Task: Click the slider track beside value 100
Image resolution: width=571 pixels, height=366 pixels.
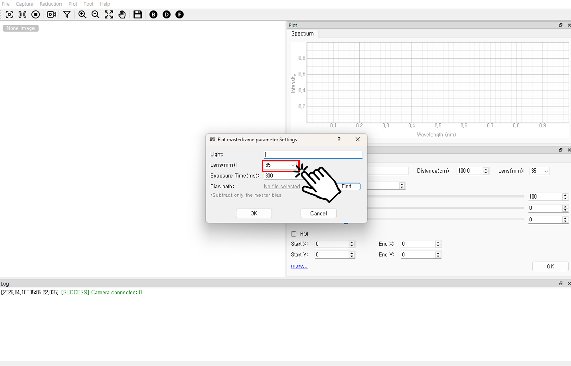Action: click(446, 196)
